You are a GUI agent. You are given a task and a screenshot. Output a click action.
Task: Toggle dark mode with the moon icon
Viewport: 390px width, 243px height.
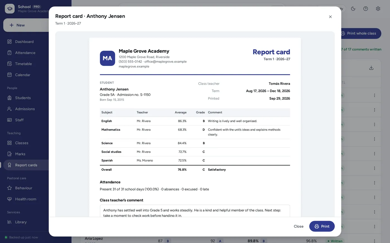coord(353,9)
